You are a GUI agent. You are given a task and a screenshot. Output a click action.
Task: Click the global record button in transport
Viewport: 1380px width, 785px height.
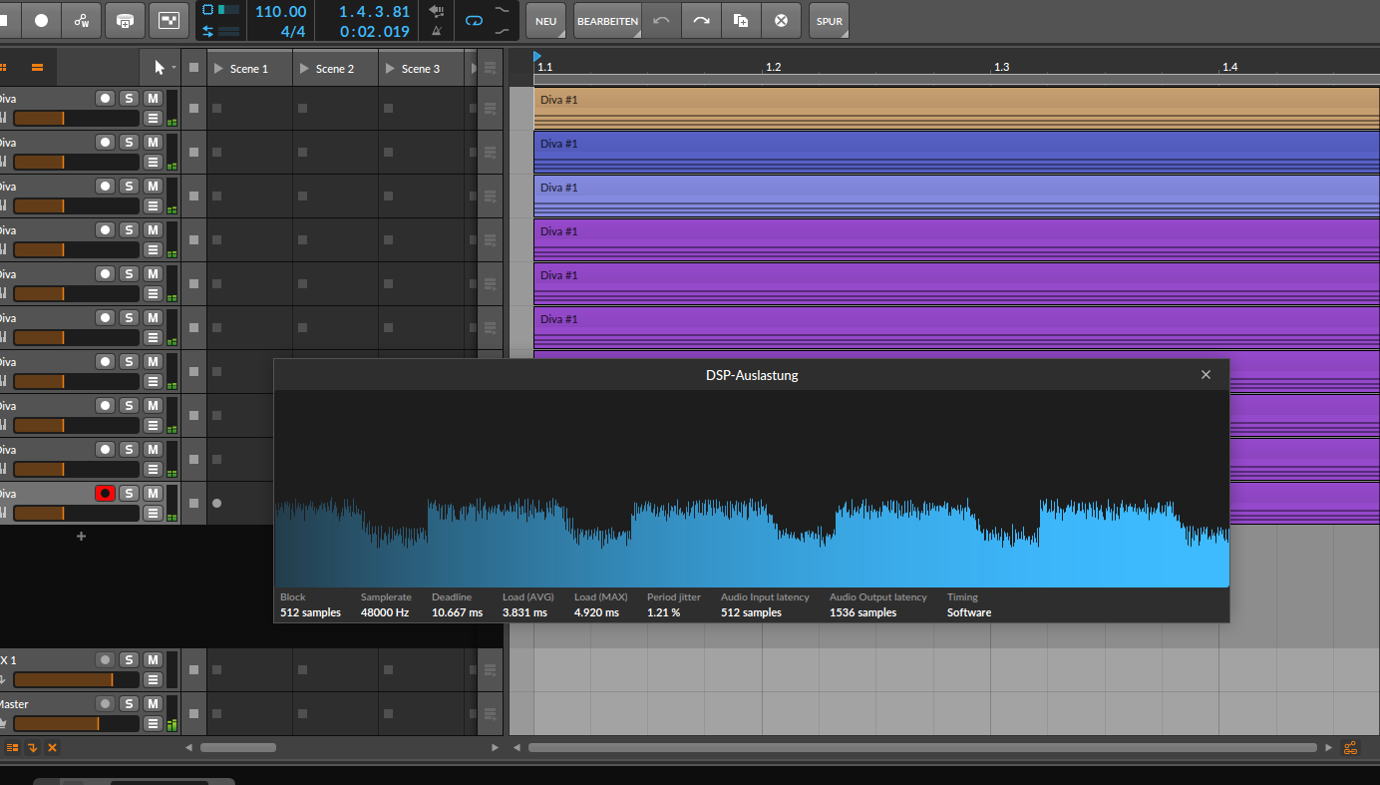pyautogui.click(x=41, y=20)
